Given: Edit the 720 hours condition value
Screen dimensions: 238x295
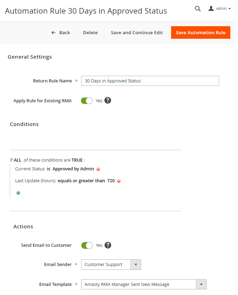Looking at the screenshot, I should pyautogui.click(x=111, y=181).
